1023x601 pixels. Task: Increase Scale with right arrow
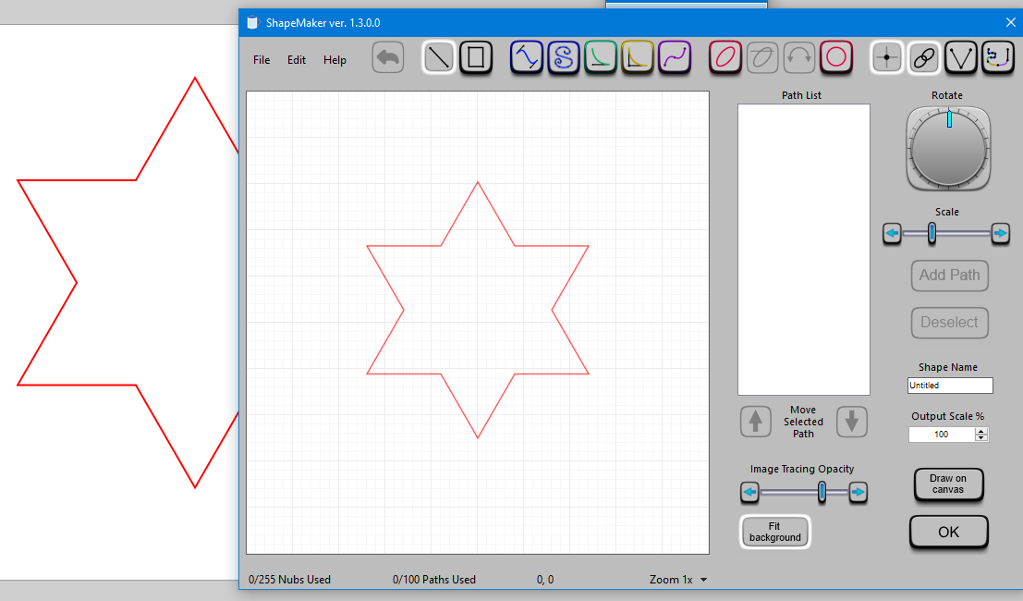(x=1000, y=233)
